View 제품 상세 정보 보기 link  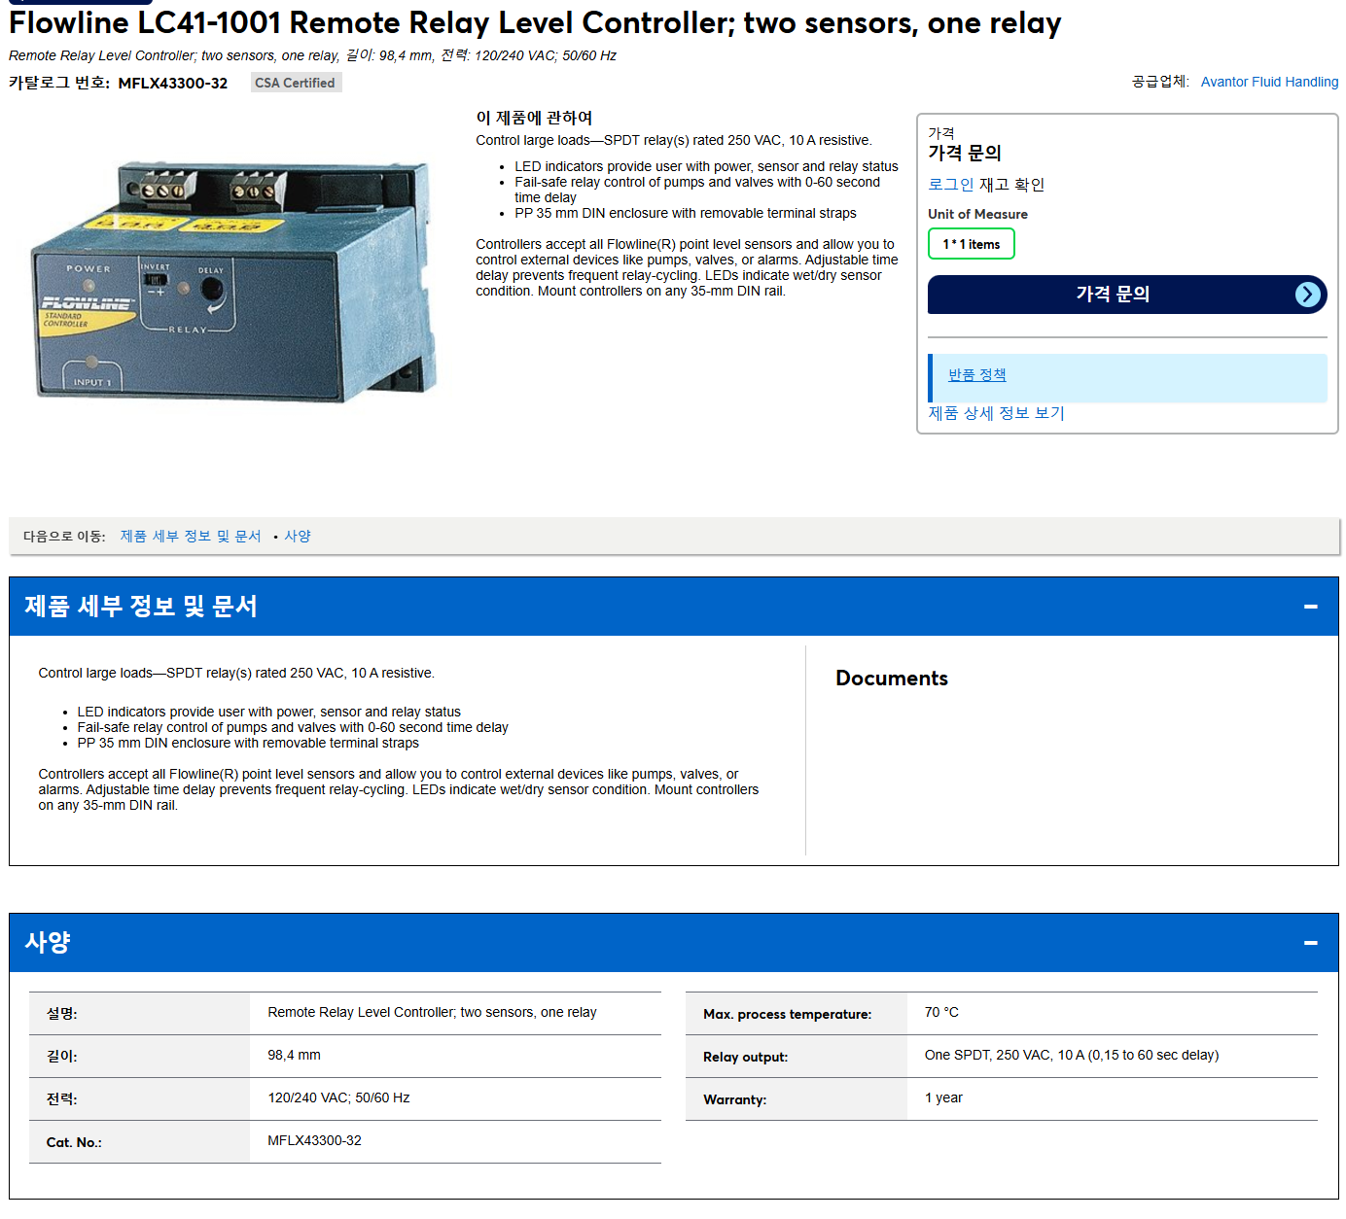pyautogui.click(x=996, y=413)
